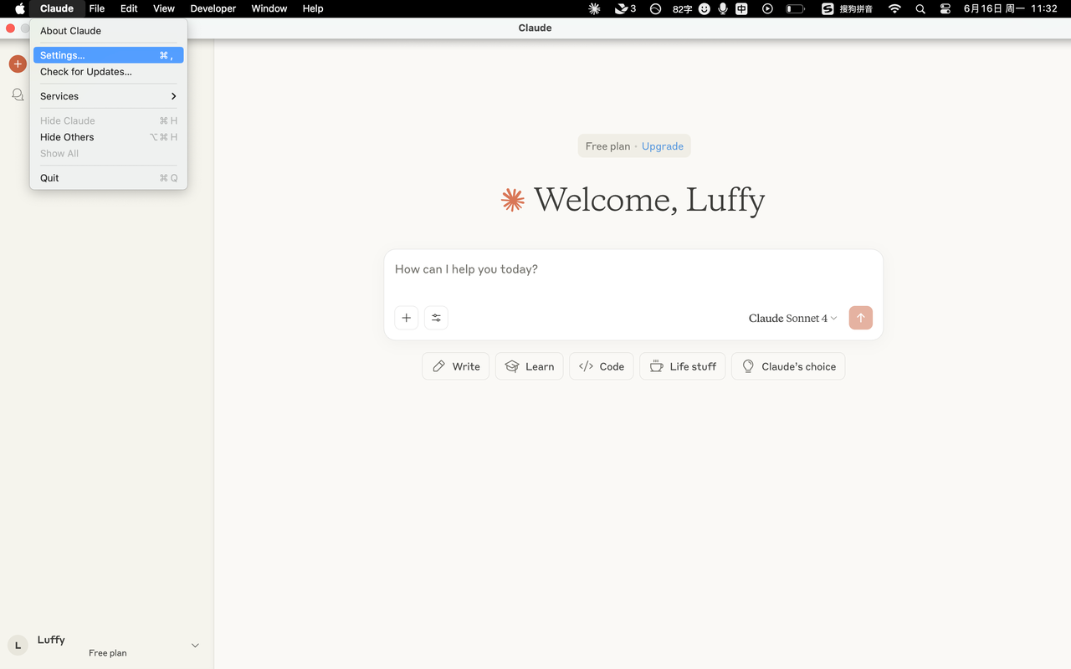
Task: Choose About Claude menu item
Action: [109, 31]
